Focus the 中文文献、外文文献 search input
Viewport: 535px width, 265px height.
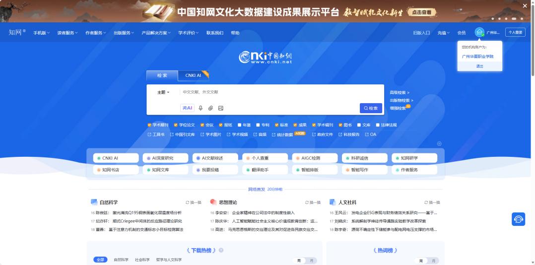(x=269, y=92)
